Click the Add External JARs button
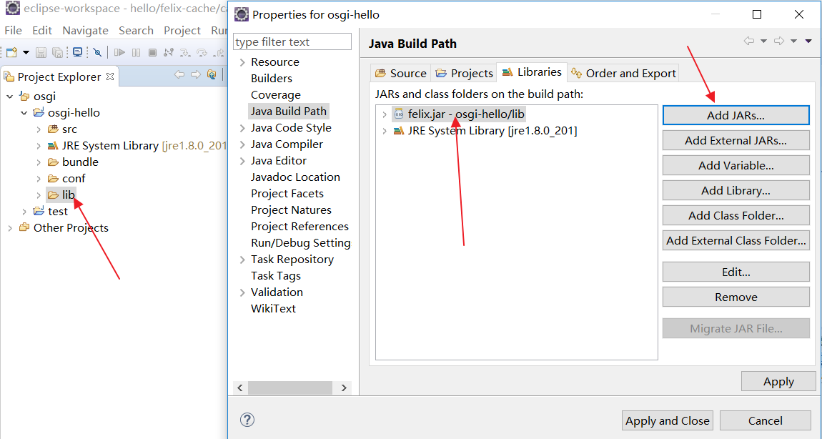The image size is (822, 439). [736, 141]
